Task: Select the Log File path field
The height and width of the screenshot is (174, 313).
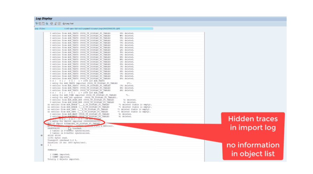Action: coord(108,29)
